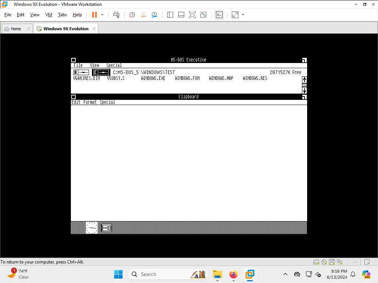This screenshot has height=283, width=378.
Task: Click the file list scroll down arrow
Action: tap(305, 91)
